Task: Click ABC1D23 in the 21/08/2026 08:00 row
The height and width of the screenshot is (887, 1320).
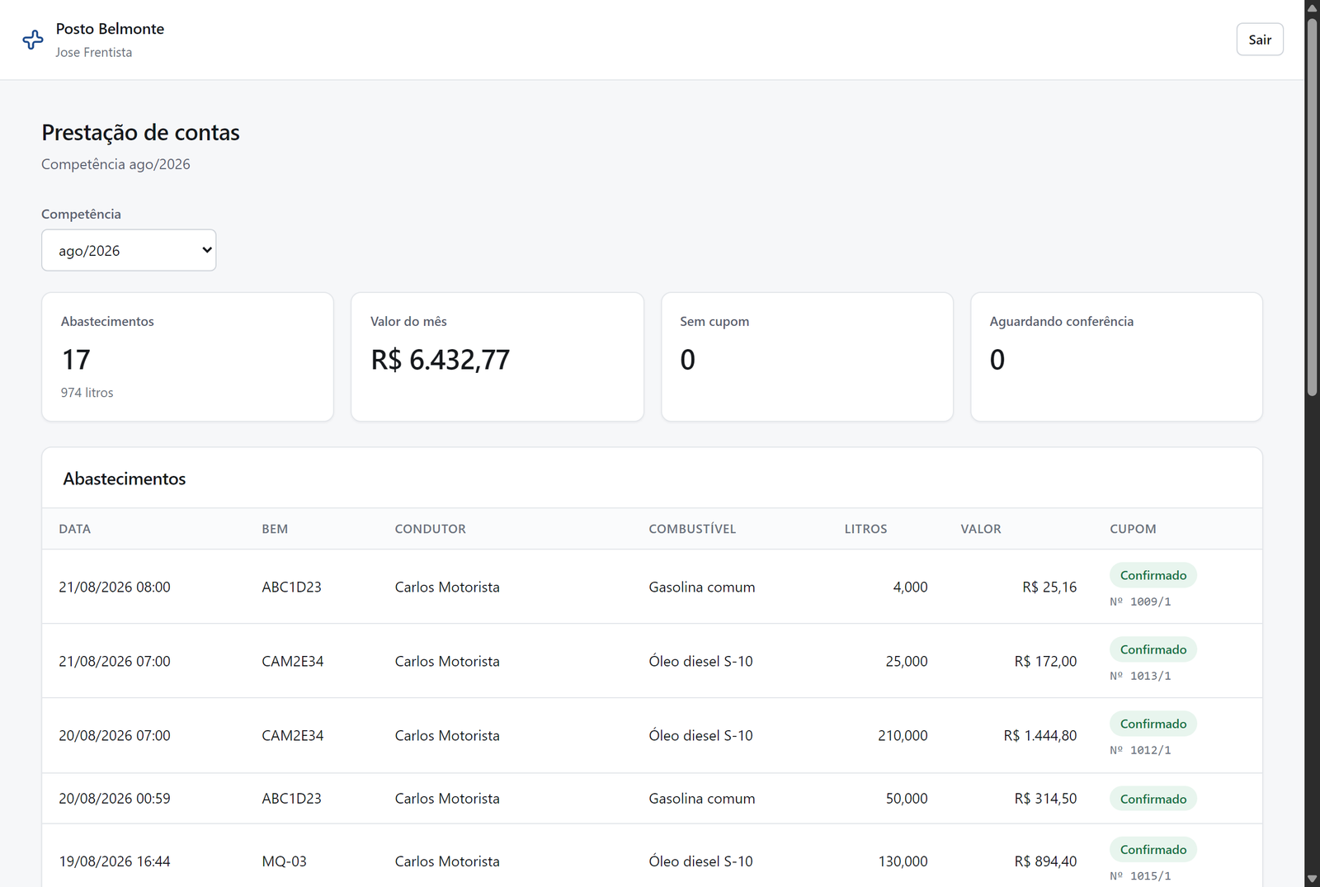Action: tap(291, 587)
